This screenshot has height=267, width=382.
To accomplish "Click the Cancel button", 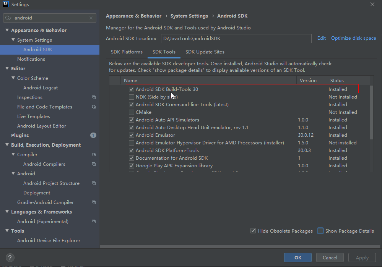I will (x=330, y=257).
